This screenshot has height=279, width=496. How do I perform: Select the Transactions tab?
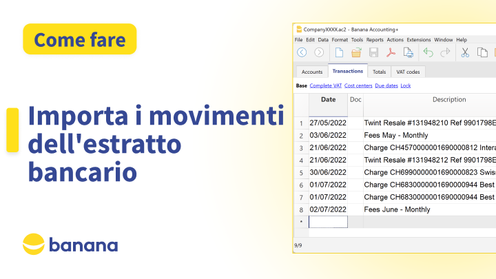point(348,71)
